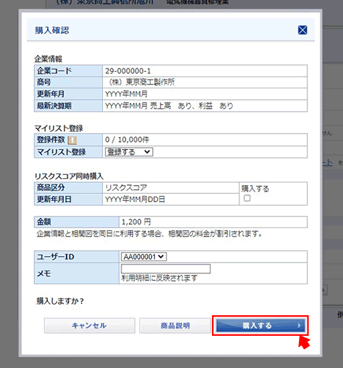Click the underlined link behind dialog's right edge
This screenshot has height=368, width=343.
tap(327, 162)
